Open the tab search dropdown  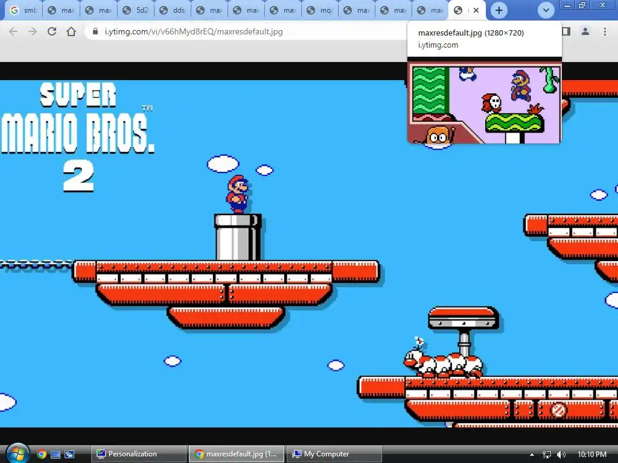[x=546, y=10]
